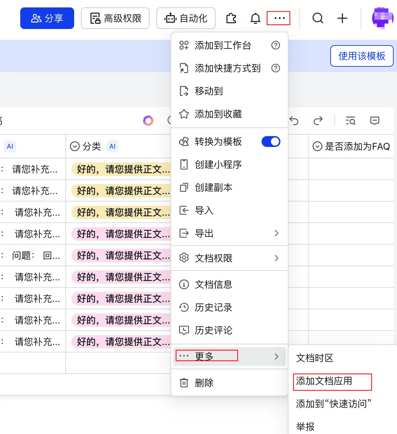The width and height of the screenshot is (397, 434).
Task: Toggle the 转换为模板 switch off
Action: coord(271,142)
